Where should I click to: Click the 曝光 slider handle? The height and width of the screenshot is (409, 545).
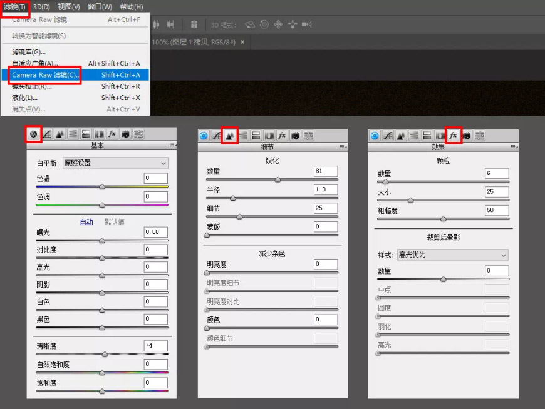click(x=102, y=241)
